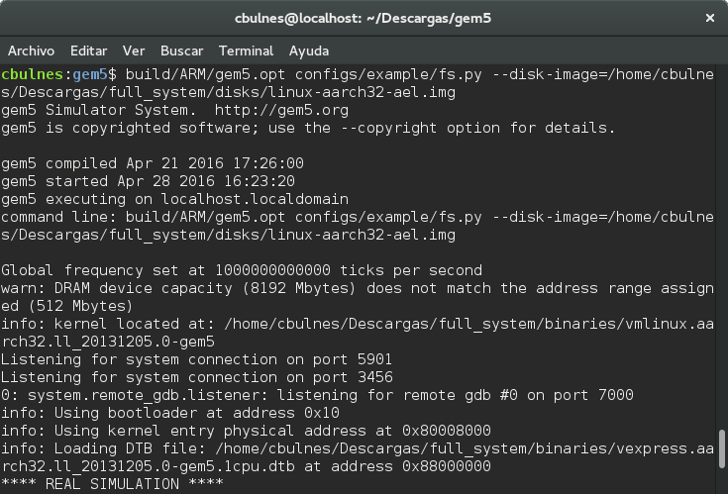Open the Terminal menu
728x494 pixels.
(x=246, y=50)
